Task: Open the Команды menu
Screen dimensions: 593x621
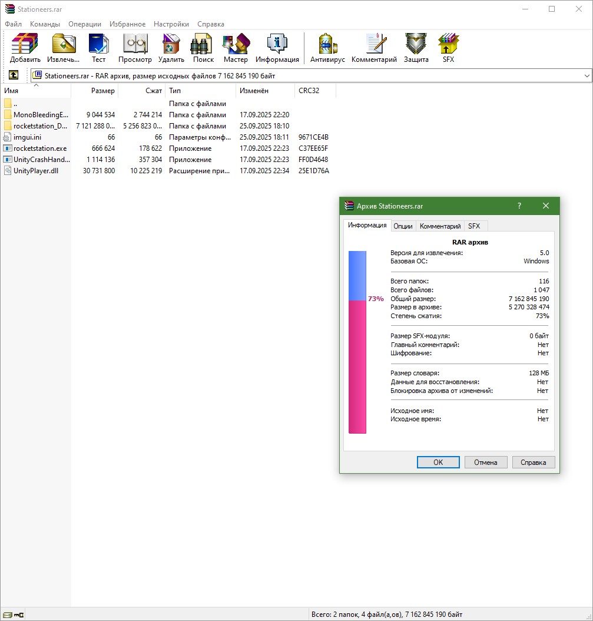Action: [x=45, y=24]
